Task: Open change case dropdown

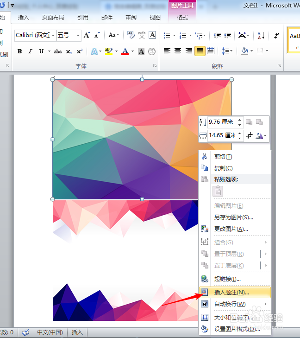Action: 113,35
